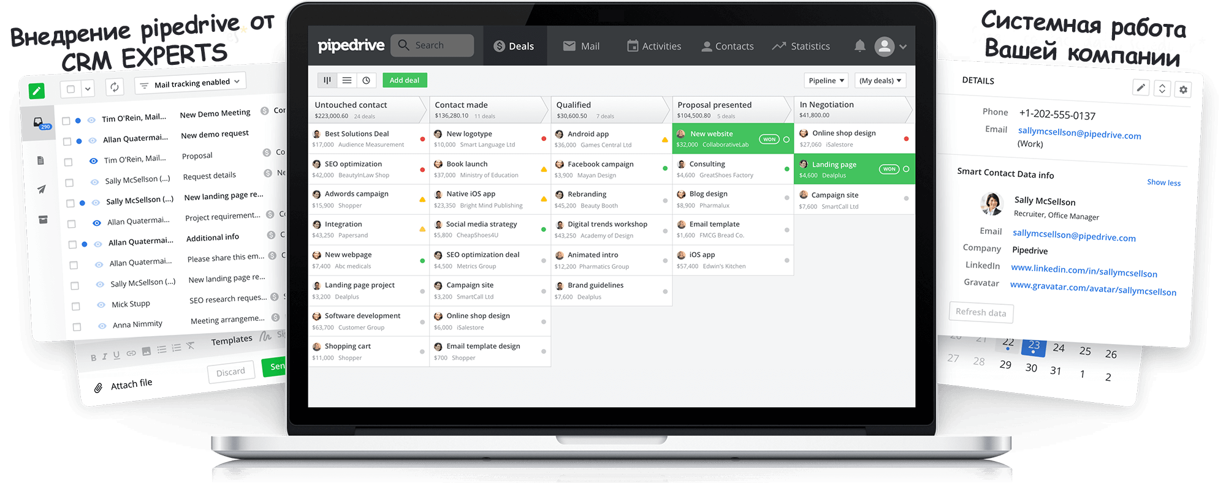
Task: Switch to the Activities tab
Action: [654, 46]
